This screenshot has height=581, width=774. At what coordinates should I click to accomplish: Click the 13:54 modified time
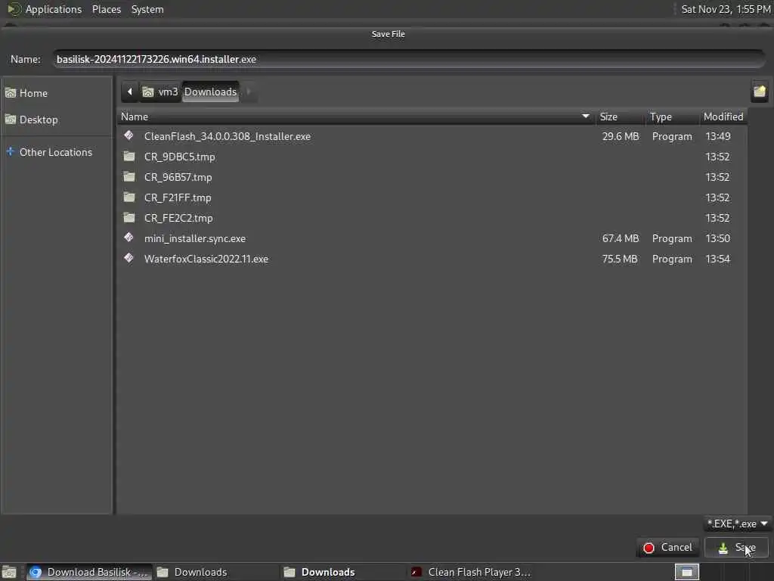(718, 259)
